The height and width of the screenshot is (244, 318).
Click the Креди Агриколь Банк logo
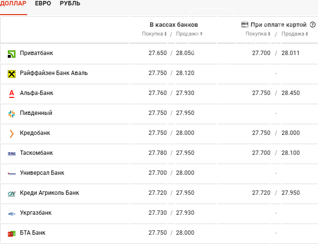click(x=12, y=194)
